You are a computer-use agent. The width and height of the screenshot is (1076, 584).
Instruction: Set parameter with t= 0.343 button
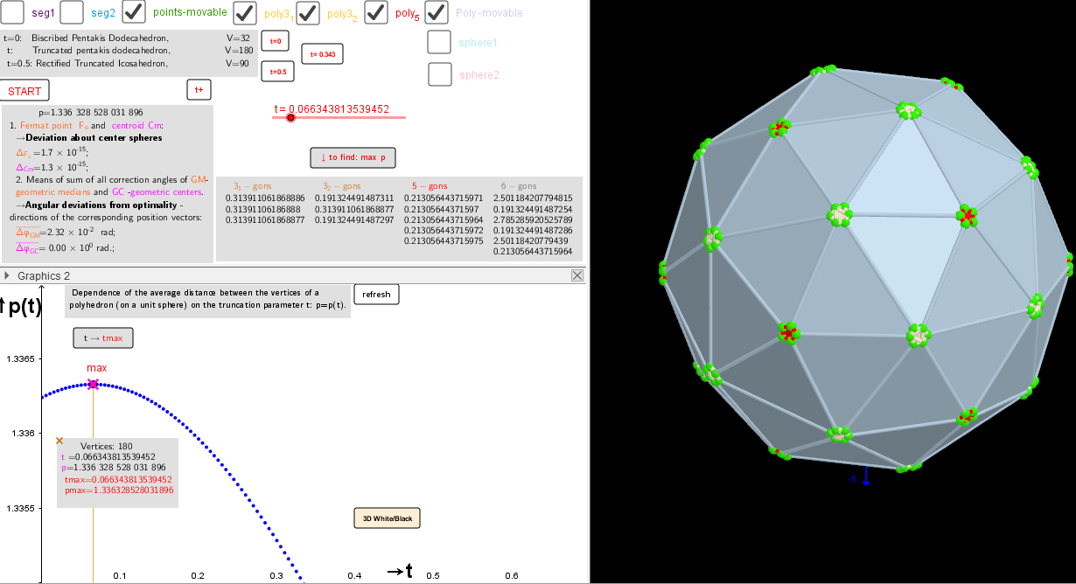tap(323, 54)
